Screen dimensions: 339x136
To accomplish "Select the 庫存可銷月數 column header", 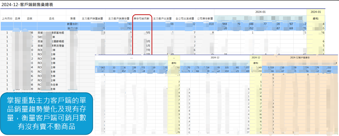I will pyautogui.click(x=142, y=19).
